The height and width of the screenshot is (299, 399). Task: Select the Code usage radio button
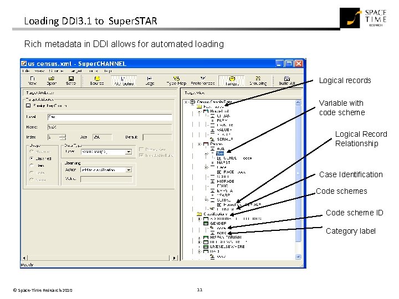[32, 172]
